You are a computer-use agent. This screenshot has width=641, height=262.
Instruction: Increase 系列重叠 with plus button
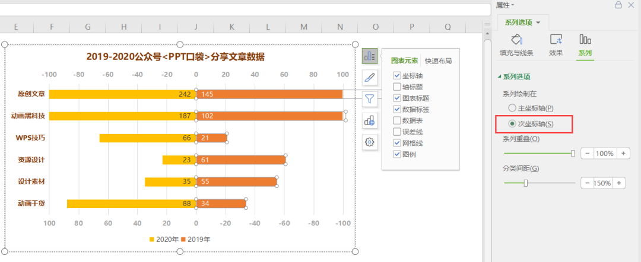point(623,154)
